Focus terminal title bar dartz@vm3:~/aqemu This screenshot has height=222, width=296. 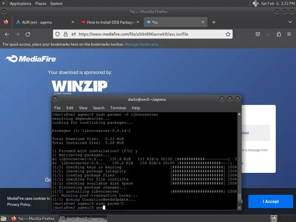pos(147,99)
